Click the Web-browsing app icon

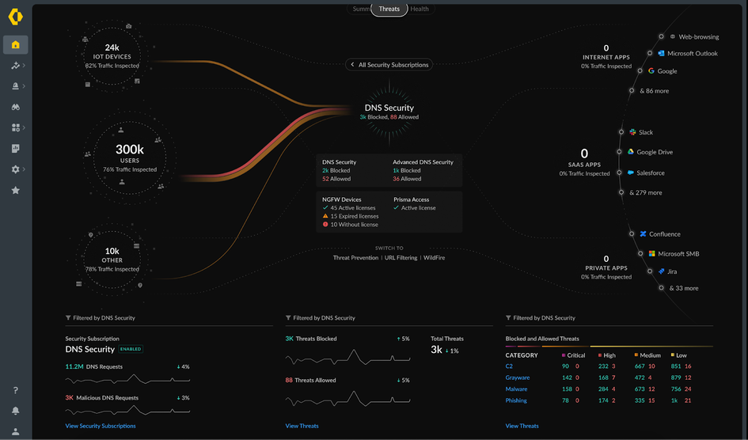(x=673, y=36)
